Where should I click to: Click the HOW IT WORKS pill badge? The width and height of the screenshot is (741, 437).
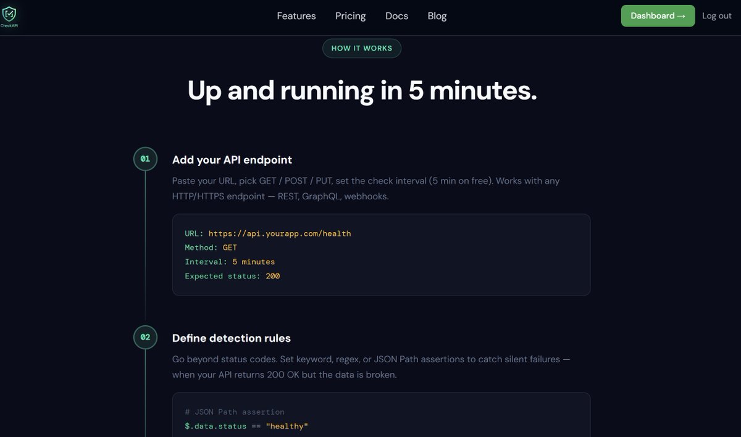click(x=362, y=48)
